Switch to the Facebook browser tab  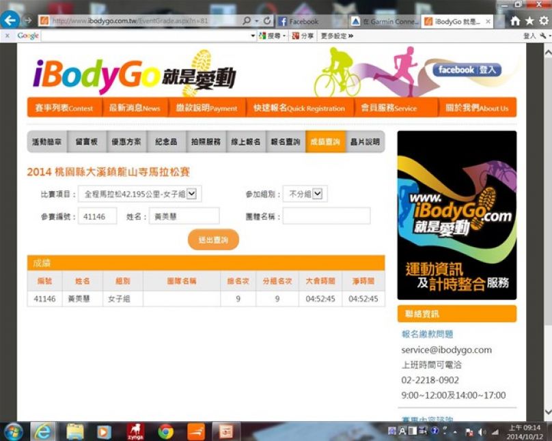point(311,21)
